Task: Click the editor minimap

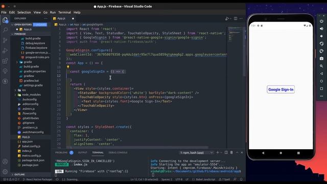Action: tap(236, 34)
